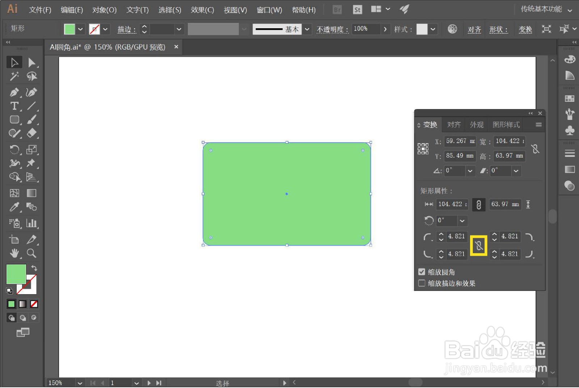The image size is (579, 388).
Task: Click the green fill color swatch in toolbox
Action: (16, 274)
